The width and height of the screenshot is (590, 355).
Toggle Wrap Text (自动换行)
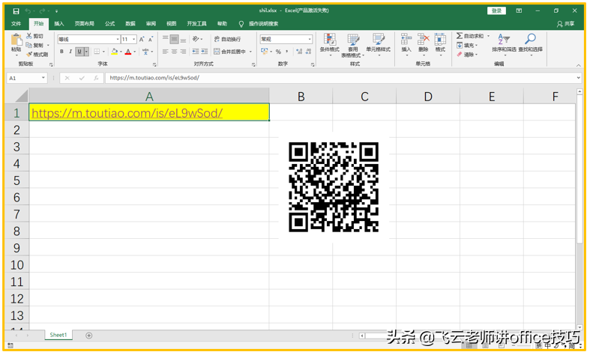click(227, 39)
